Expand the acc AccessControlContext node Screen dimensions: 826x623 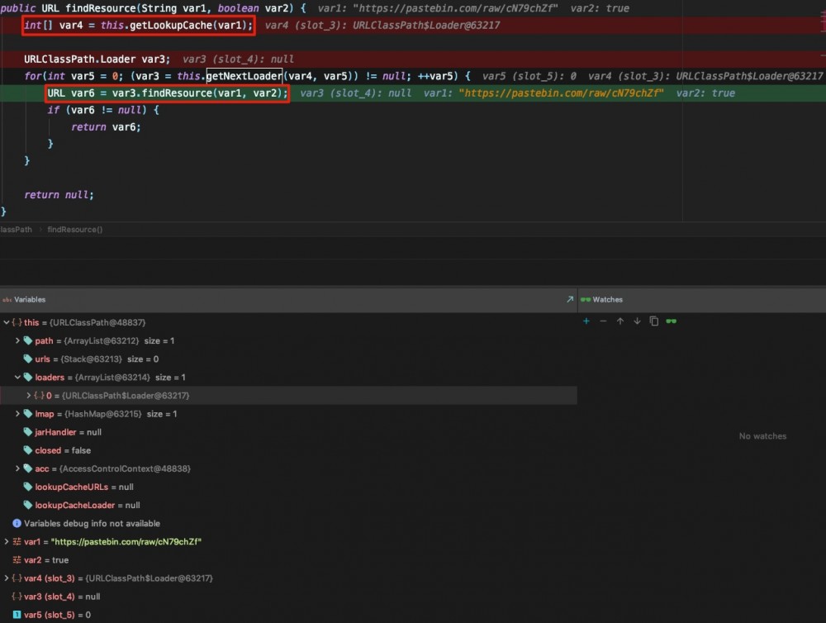click(x=17, y=468)
